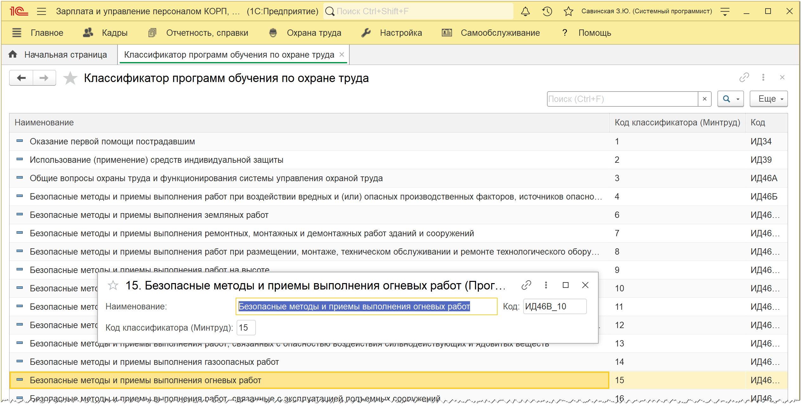The width and height of the screenshot is (801, 406).
Task: Toggle the classifier page favorite star
Action: click(x=70, y=78)
